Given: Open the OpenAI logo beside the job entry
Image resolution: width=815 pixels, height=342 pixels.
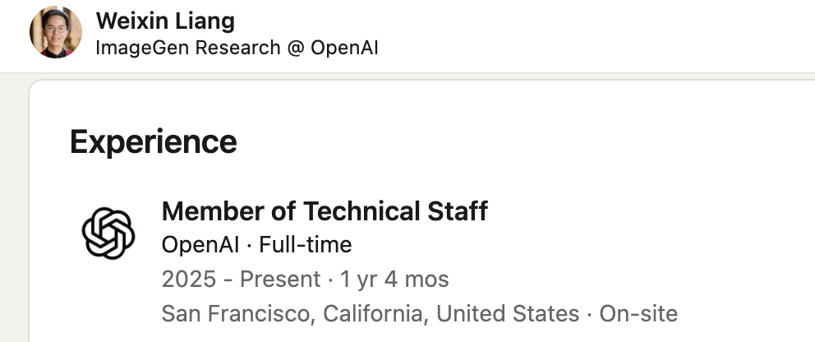Looking at the screenshot, I should (x=108, y=233).
